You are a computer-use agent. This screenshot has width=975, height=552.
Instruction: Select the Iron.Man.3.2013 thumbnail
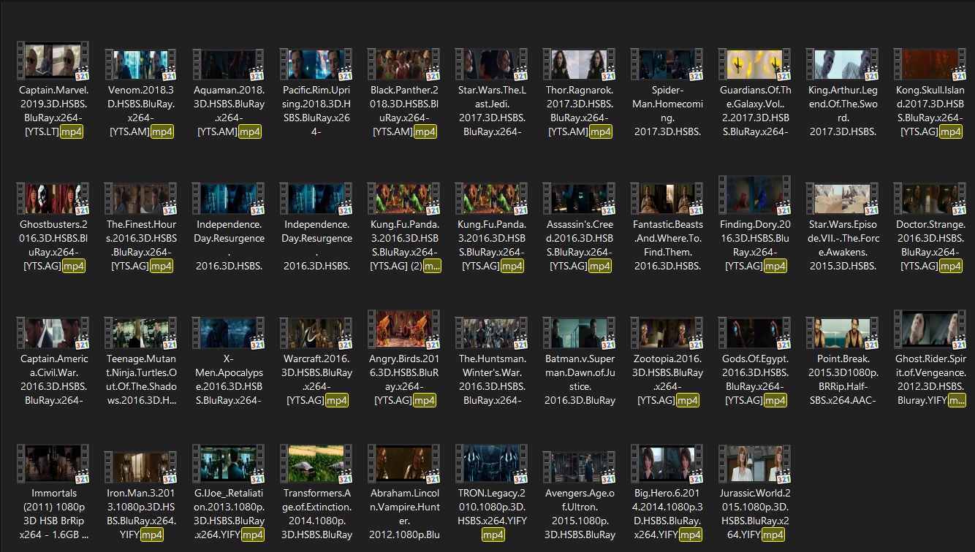coord(140,467)
